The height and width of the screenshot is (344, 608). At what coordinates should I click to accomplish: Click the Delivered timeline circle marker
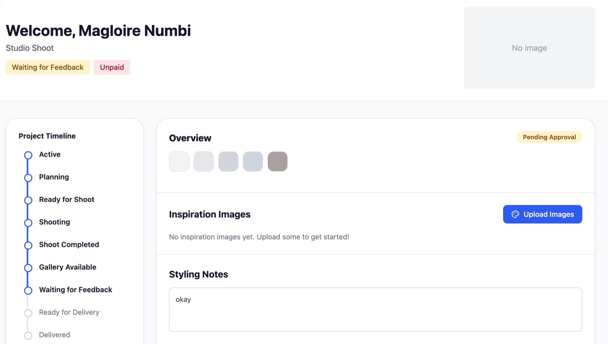pos(28,336)
